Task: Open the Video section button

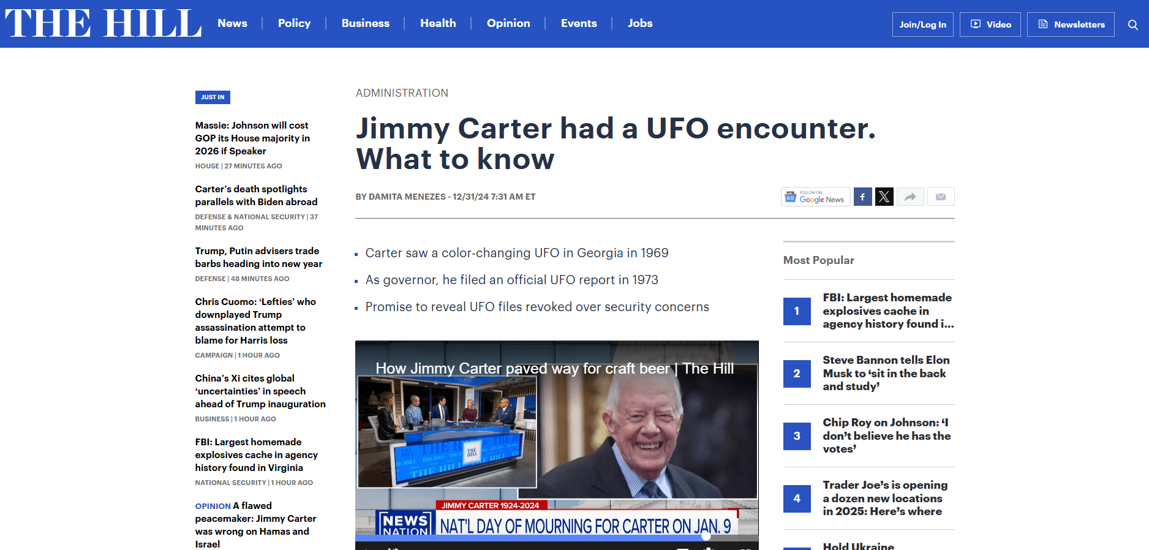Action: click(x=990, y=24)
